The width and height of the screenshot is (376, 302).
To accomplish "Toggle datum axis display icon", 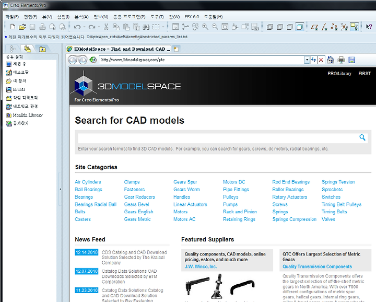I will (x=325, y=27).
